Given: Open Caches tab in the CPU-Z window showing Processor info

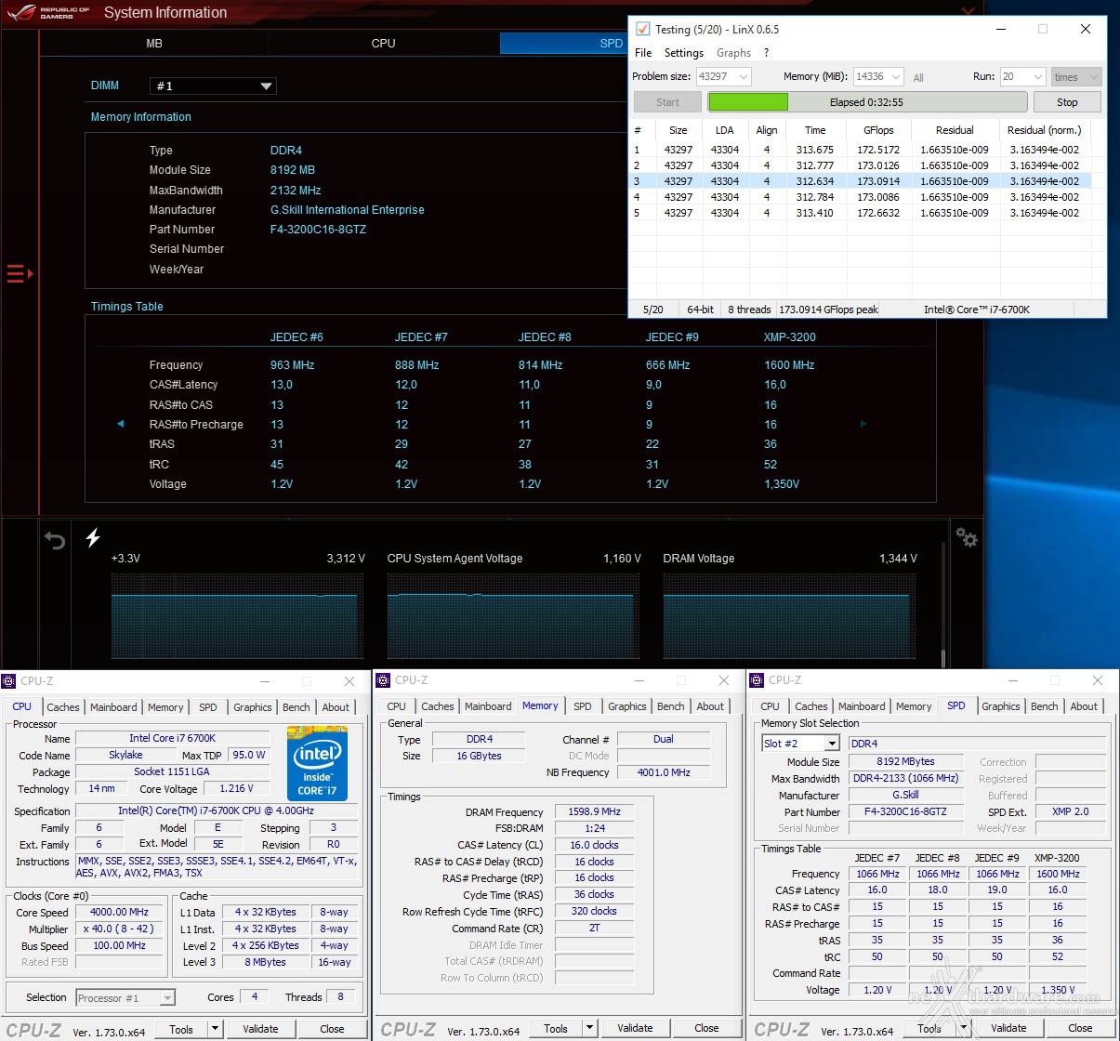Looking at the screenshot, I should 63,707.
